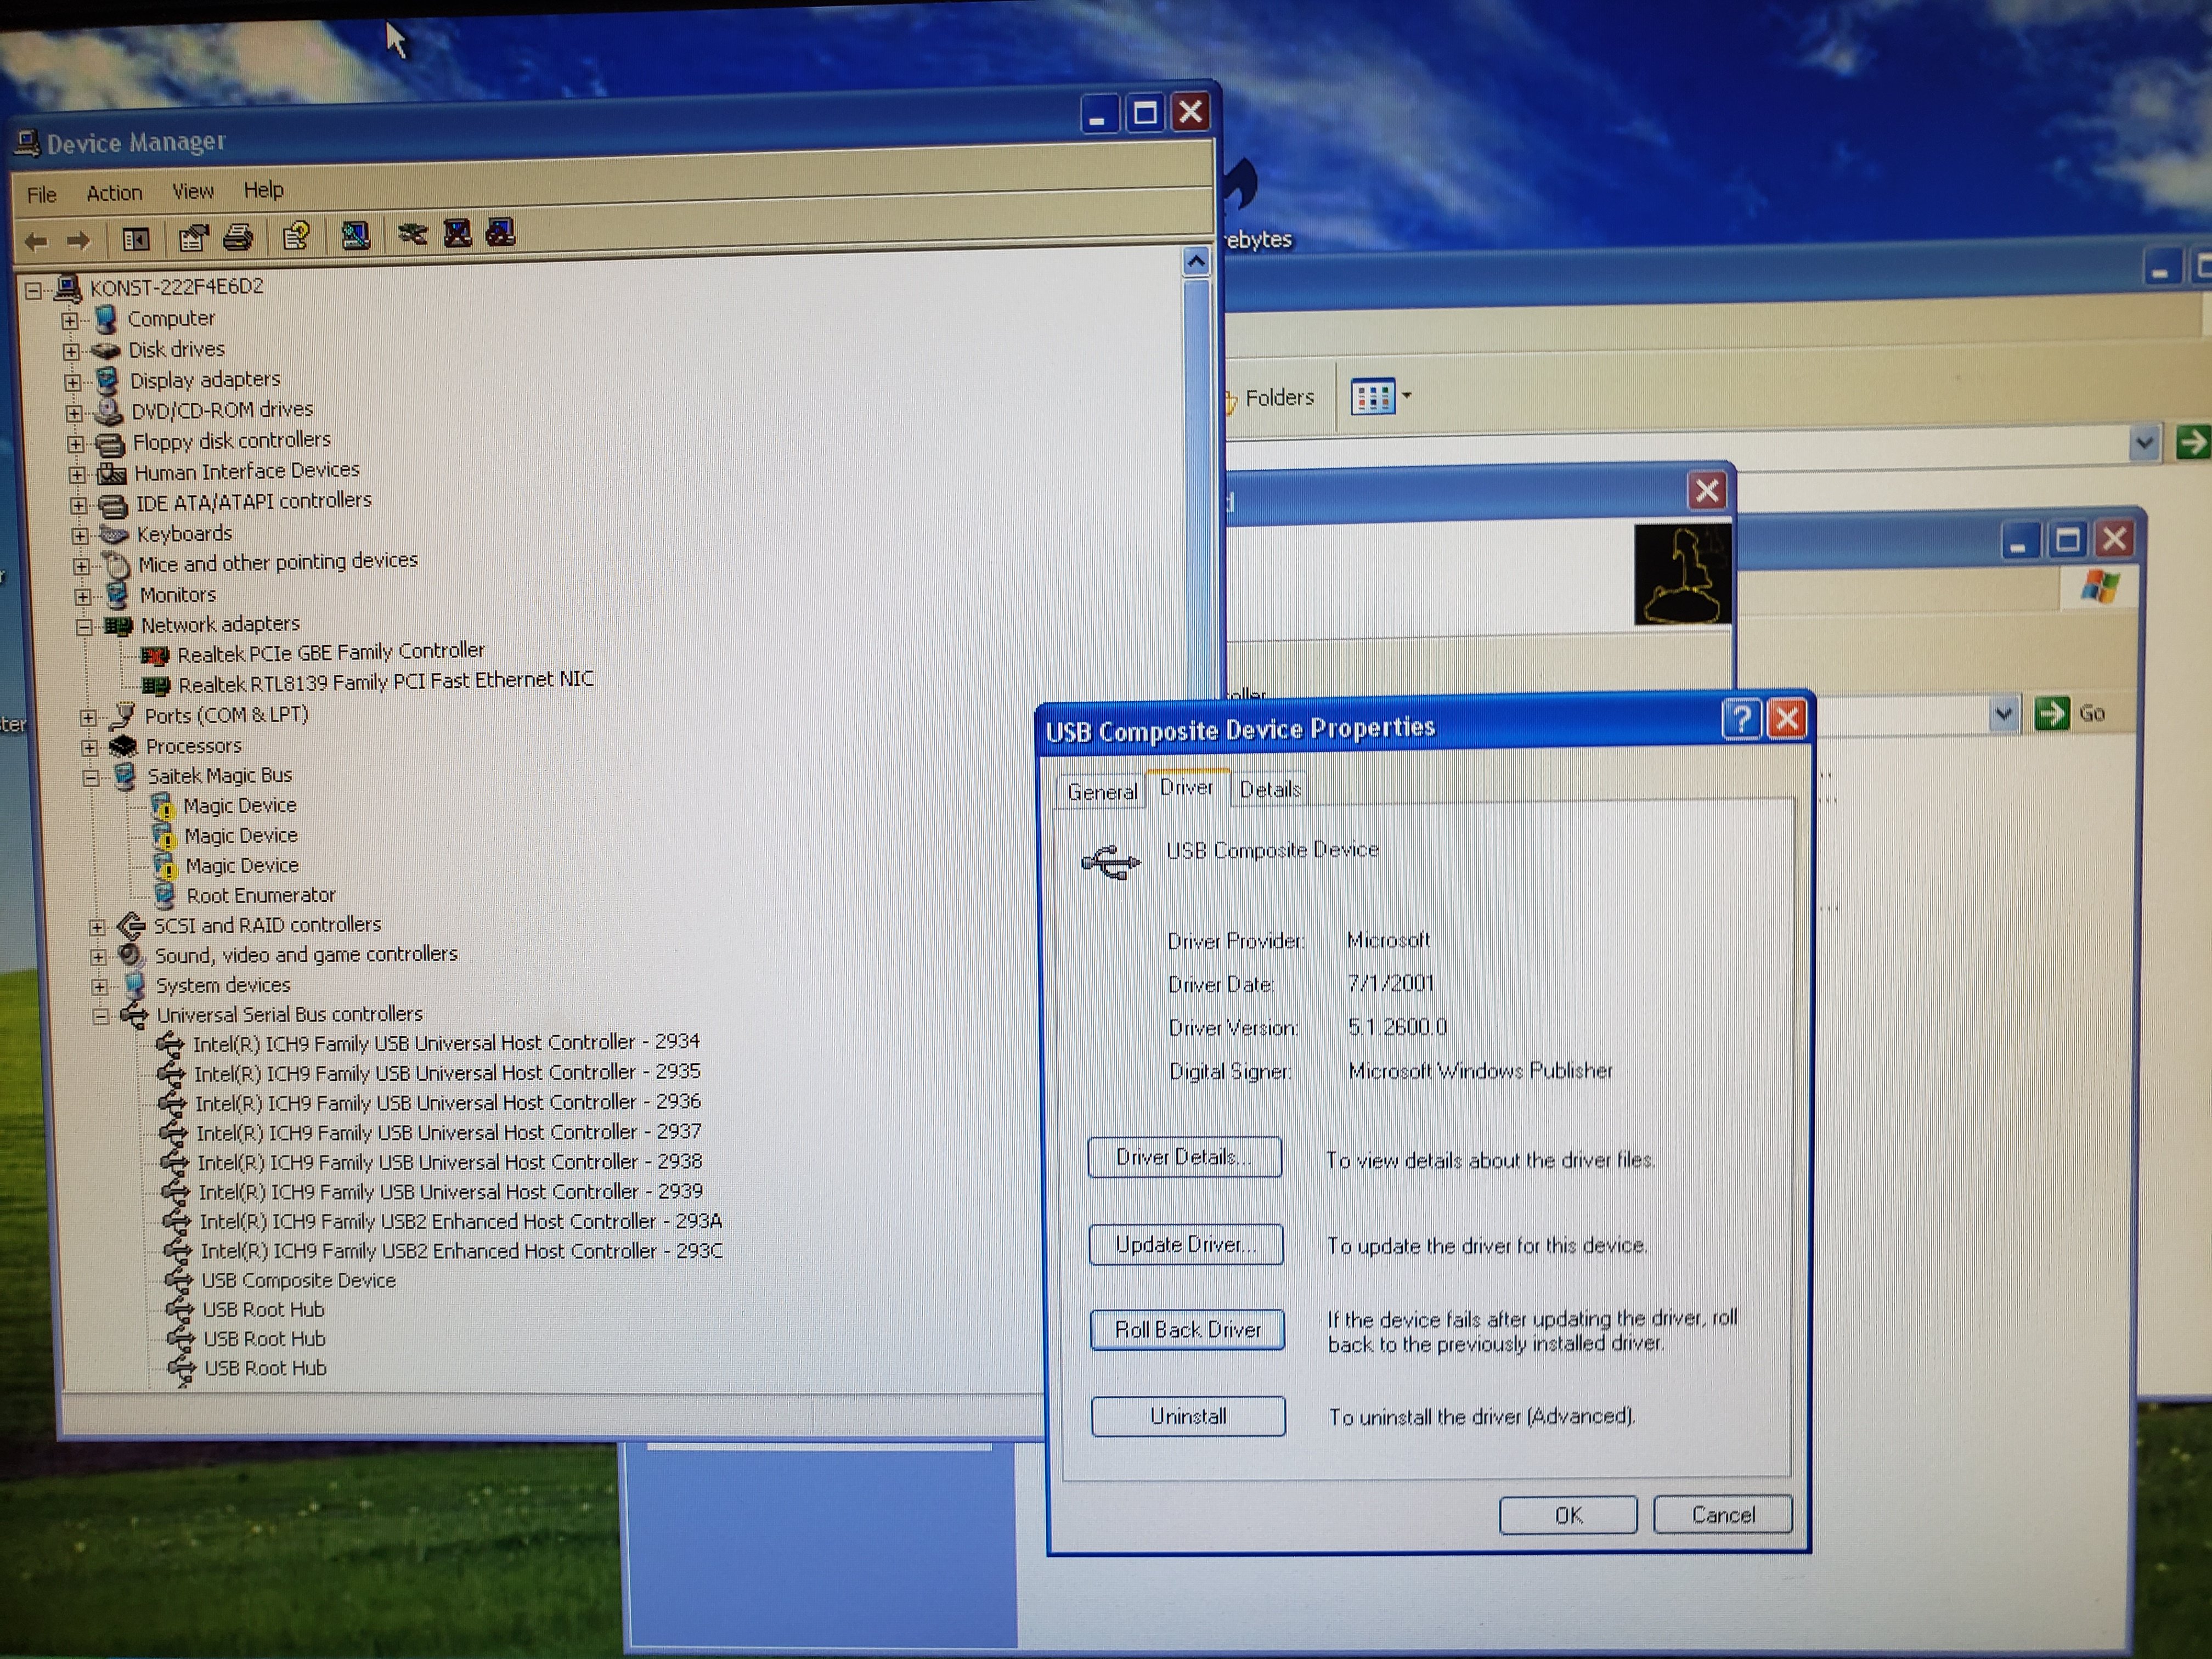This screenshot has width=2212, height=1659.
Task: Click the Folders button in Explorer window
Action: pos(1270,399)
